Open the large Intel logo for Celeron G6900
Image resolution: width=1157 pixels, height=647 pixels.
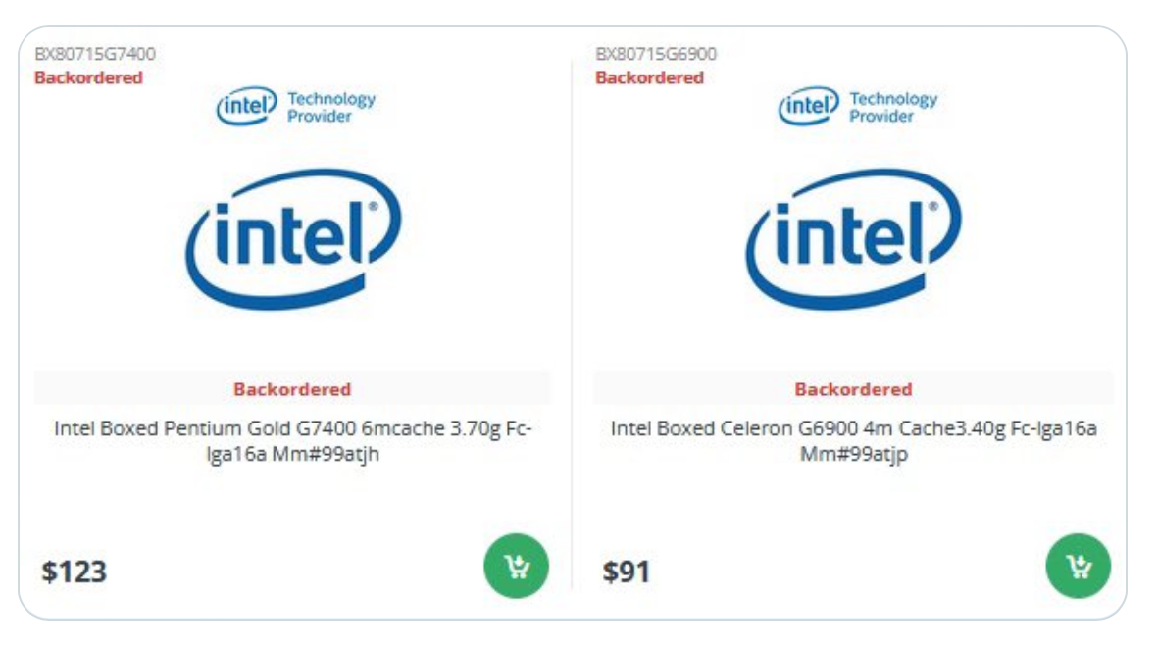(x=854, y=238)
